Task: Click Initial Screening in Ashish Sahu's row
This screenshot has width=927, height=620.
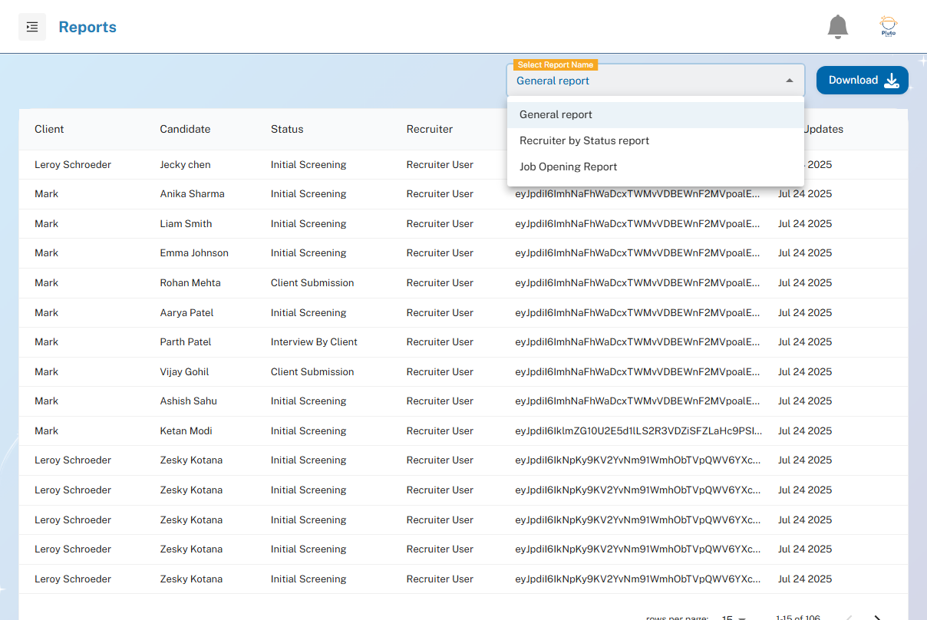Action: pos(308,401)
